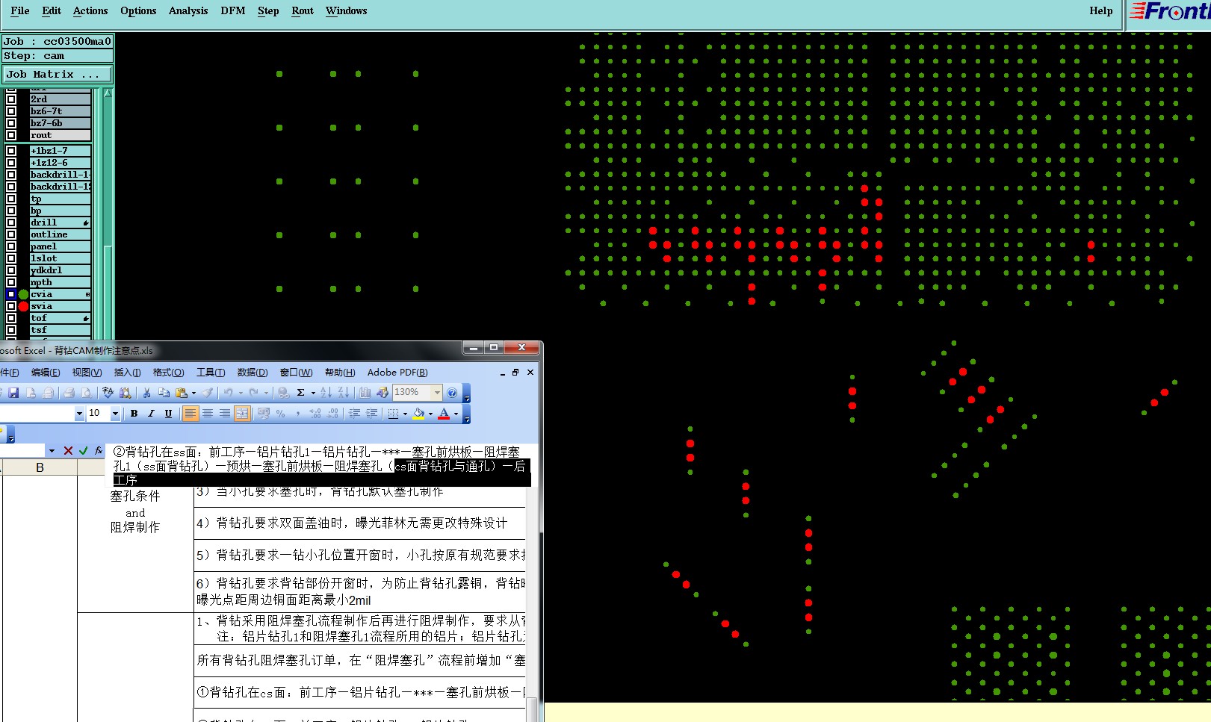The height and width of the screenshot is (722, 1211).
Task: Open the Analysis menu
Action: tap(188, 10)
